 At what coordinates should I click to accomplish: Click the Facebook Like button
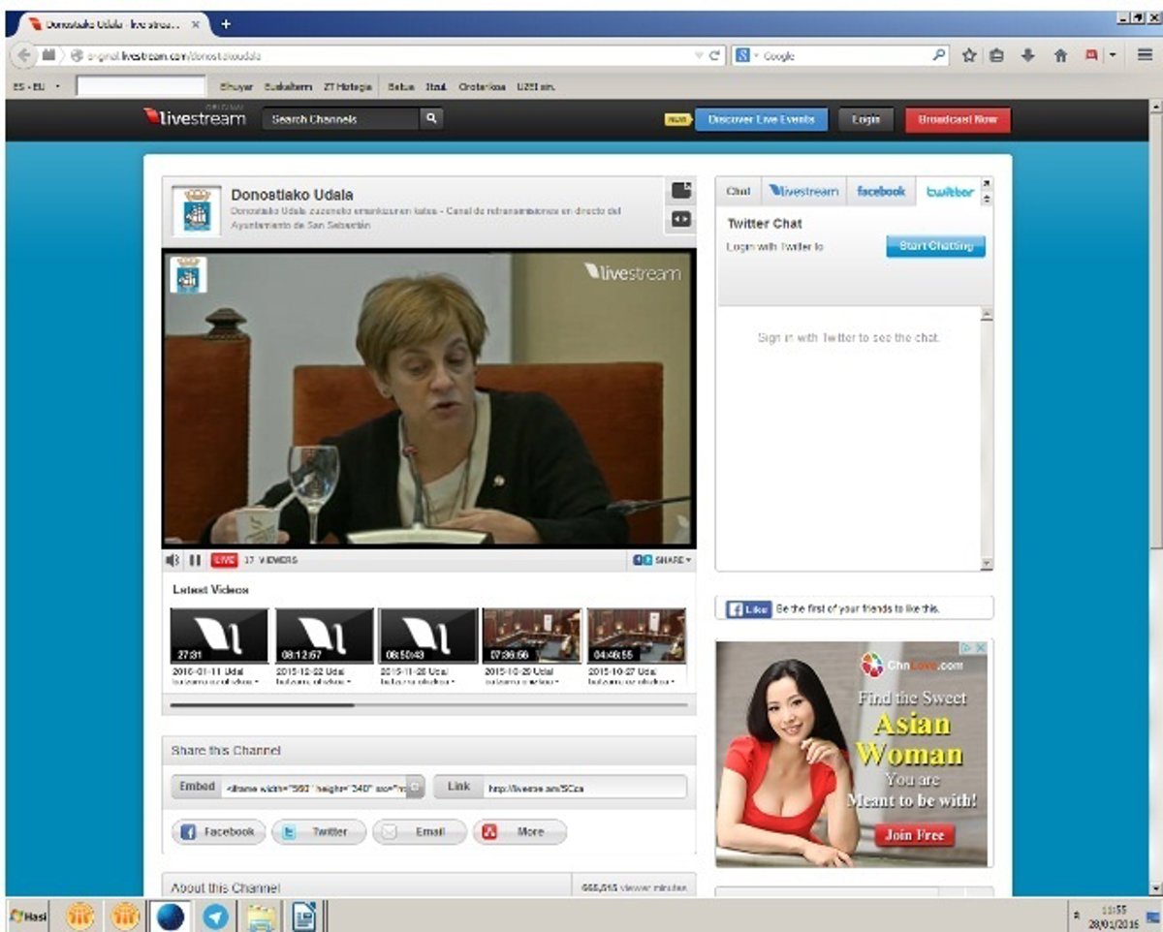[748, 608]
